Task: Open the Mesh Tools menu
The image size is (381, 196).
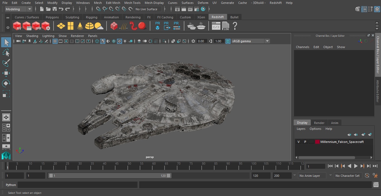Action: click(x=132, y=3)
